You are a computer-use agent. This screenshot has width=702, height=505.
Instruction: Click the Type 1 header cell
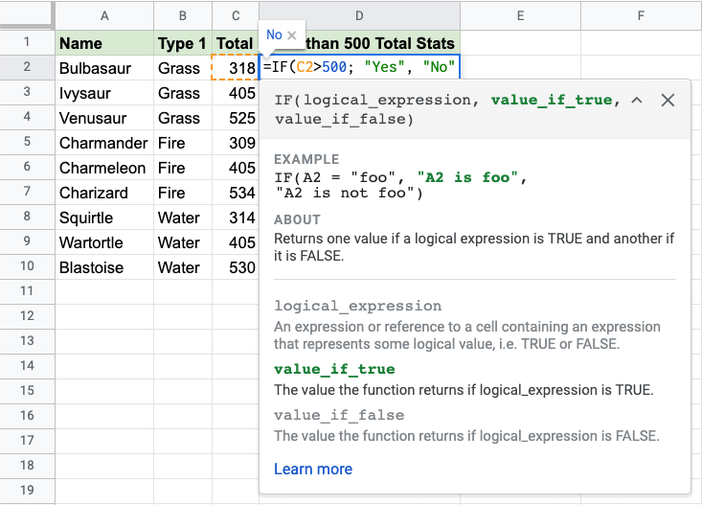182,43
